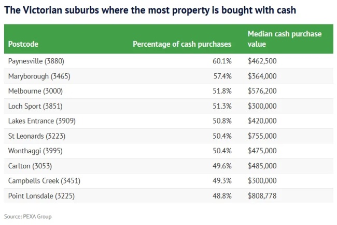Click the Postcode column header
Image resolution: width=337 pixels, height=225 pixels.
[23, 44]
